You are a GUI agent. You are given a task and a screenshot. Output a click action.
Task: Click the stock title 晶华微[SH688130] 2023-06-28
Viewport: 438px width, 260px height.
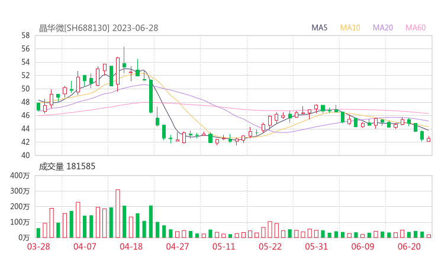pyautogui.click(x=99, y=28)
